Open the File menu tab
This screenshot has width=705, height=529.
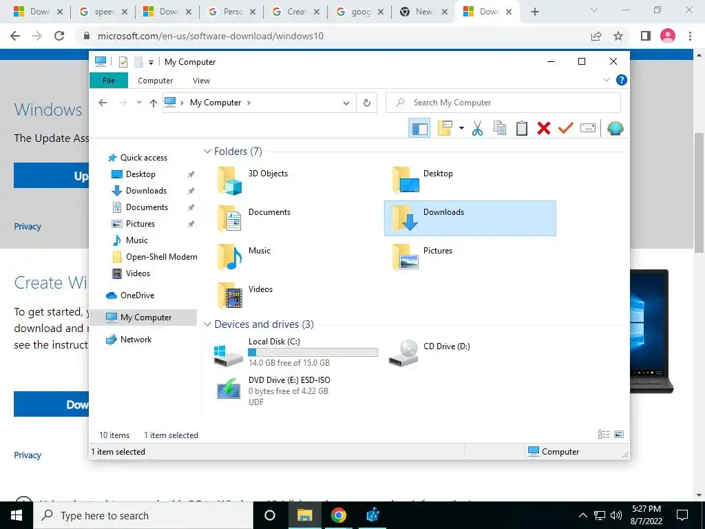coord(109,81)
